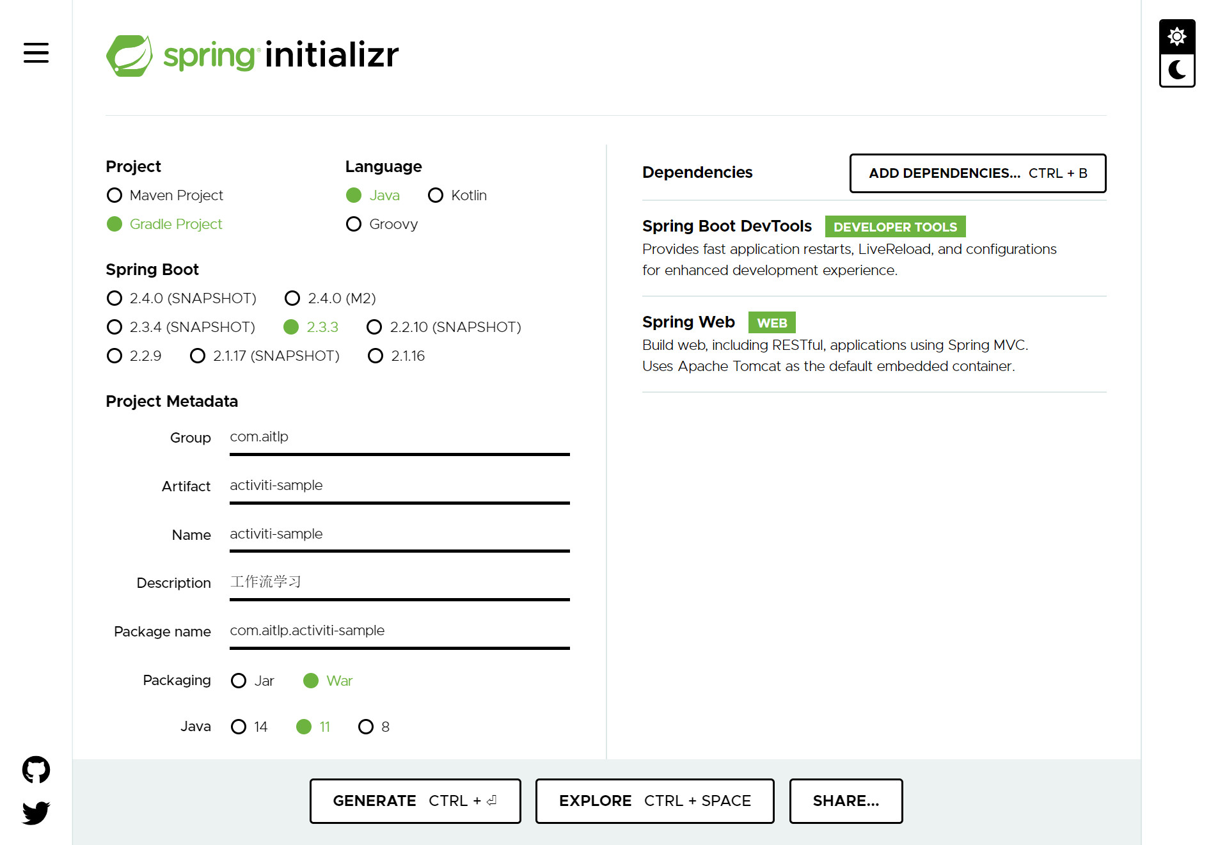The height and width of the screenshot is (845, 1211).
Task: Click the Share button
Action: pos(845,801)
